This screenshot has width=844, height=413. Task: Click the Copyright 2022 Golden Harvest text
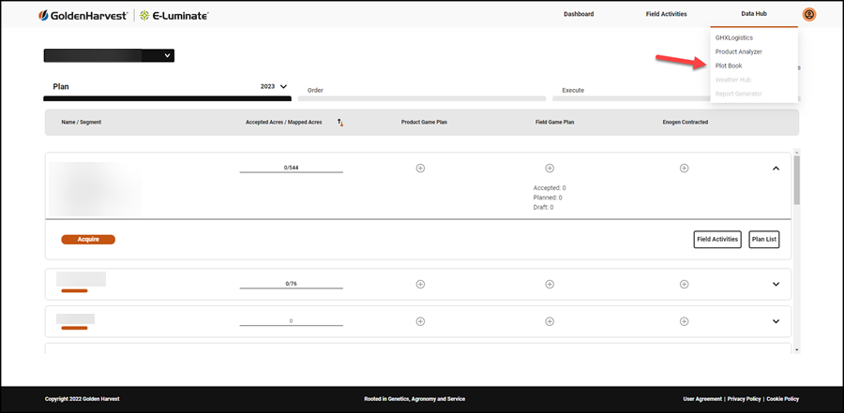pos(83,399)
